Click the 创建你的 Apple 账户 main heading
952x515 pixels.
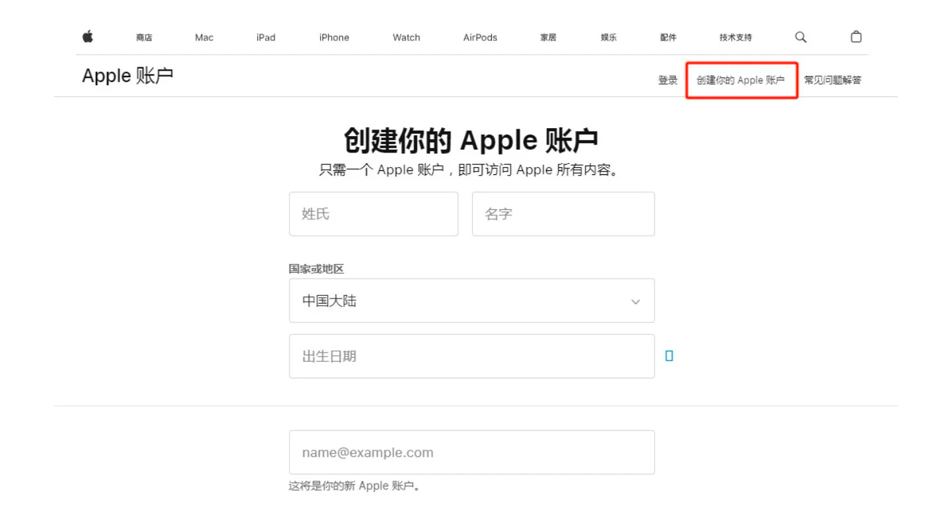[x=471, y=140]
